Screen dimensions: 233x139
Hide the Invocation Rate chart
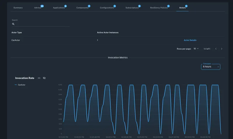pyautogui.click(x=44, y=78)
